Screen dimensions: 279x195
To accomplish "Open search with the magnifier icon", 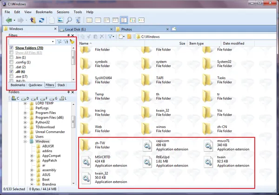I will coord(69,20).
